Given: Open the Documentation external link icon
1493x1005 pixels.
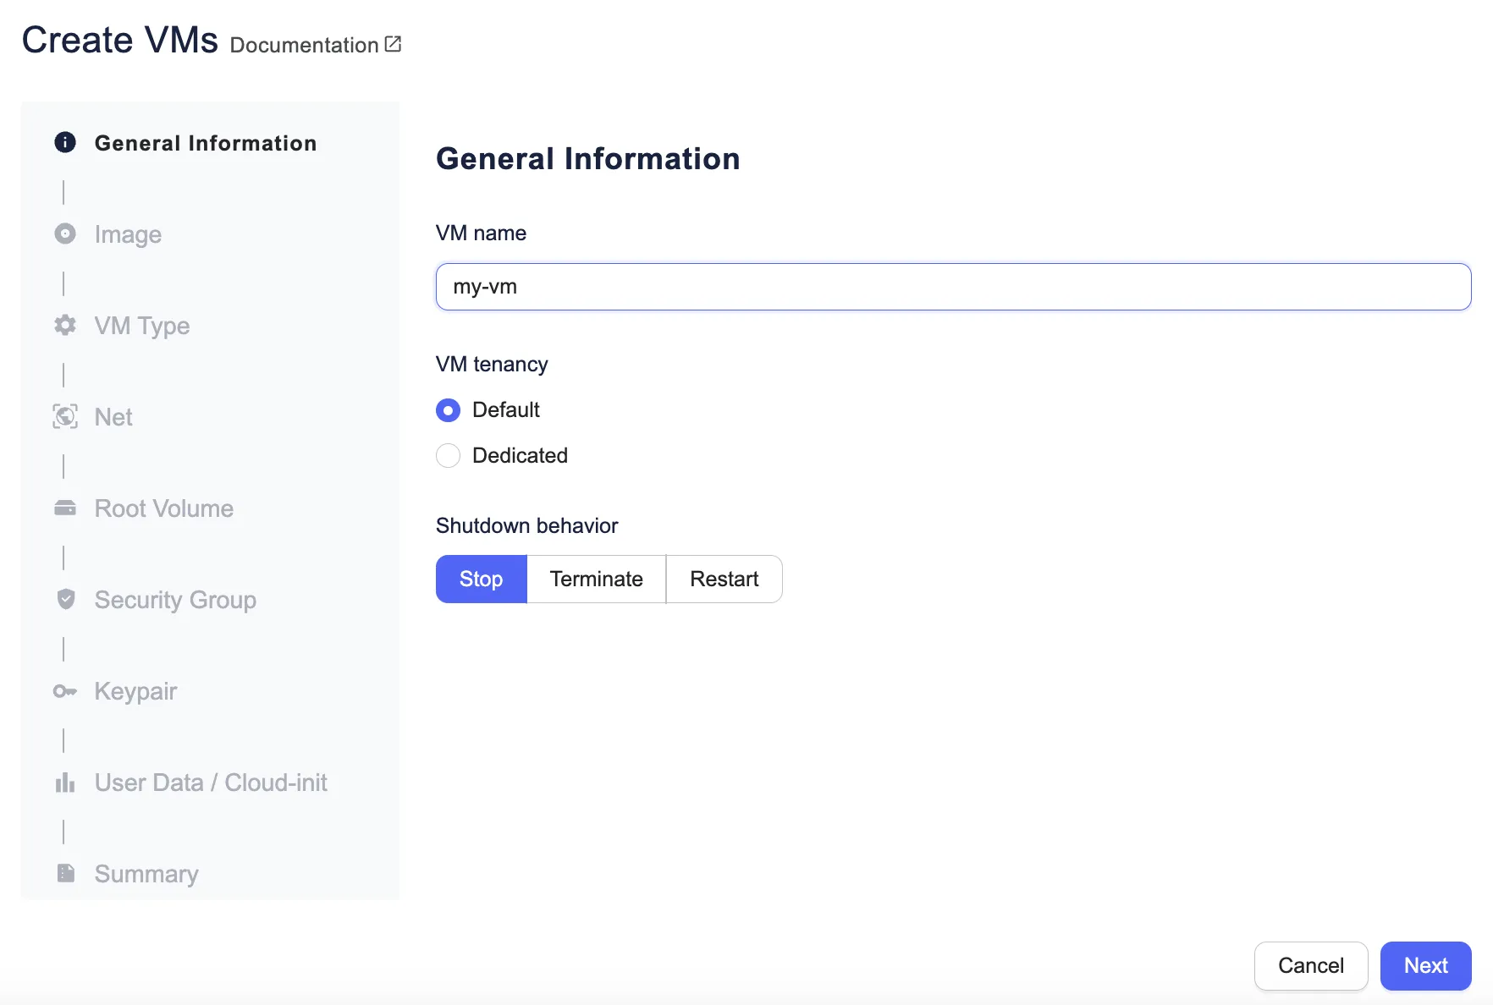Looking at the screenshot, I should [393, 44].
